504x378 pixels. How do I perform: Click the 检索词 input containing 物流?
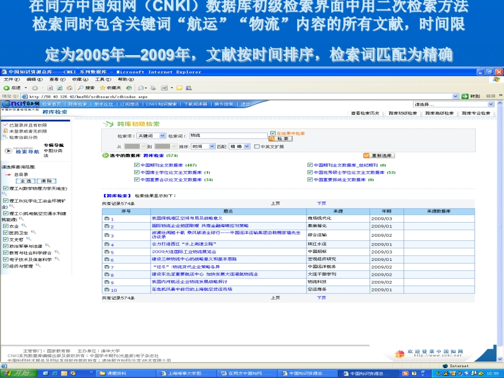click(228, 135)
